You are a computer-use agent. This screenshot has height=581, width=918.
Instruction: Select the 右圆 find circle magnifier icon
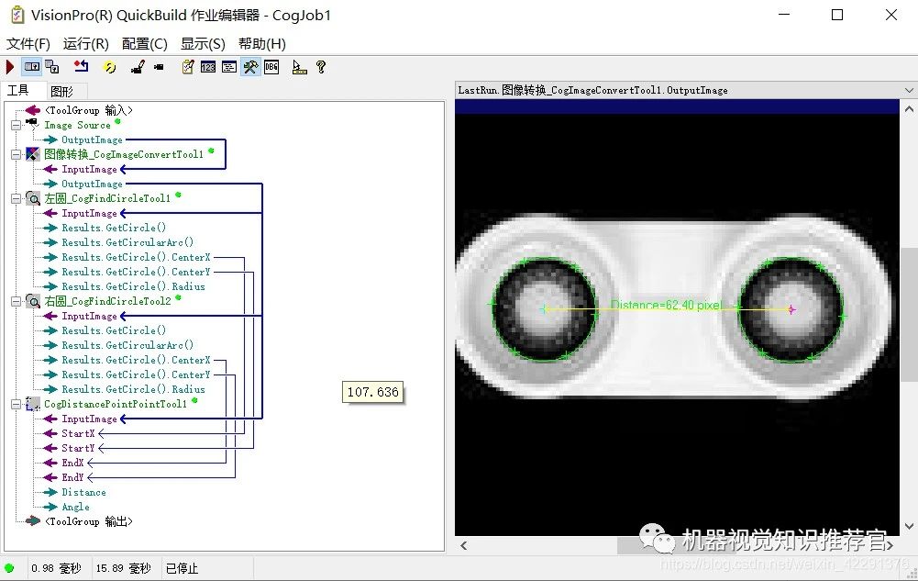click(x=33, y=301)
